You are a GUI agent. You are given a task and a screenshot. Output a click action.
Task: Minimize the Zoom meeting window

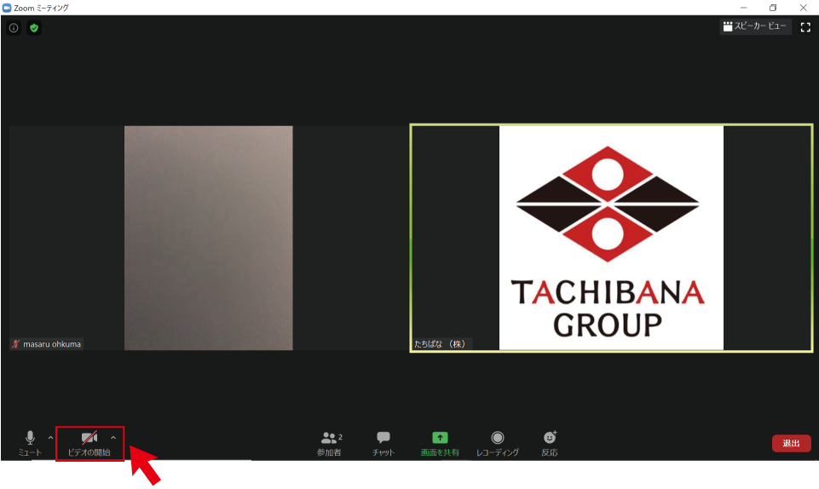[744, 8]
